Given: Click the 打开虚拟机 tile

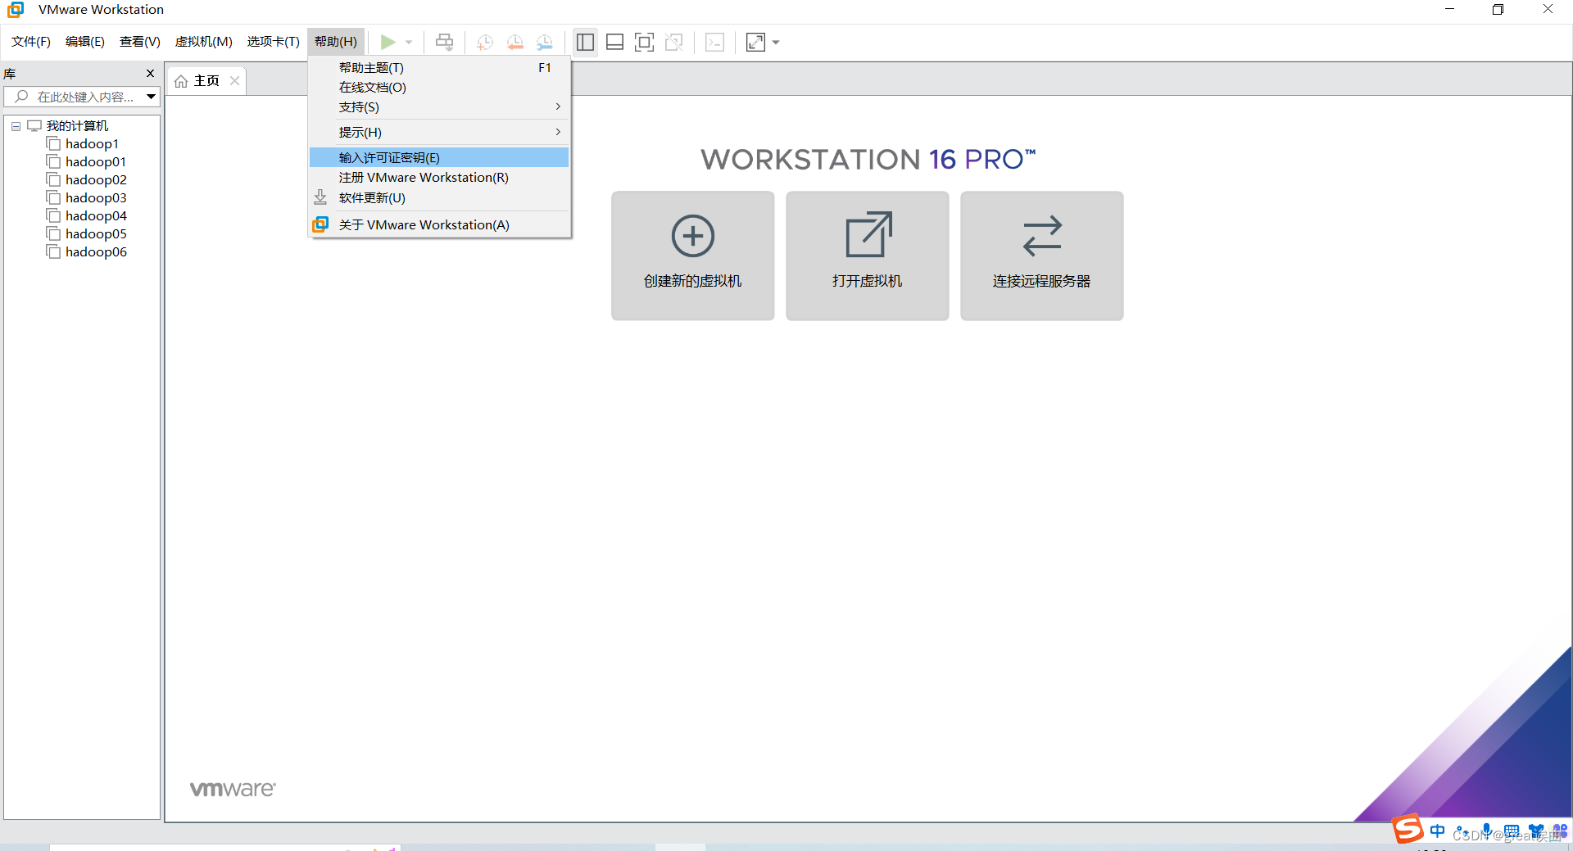Looking at the screenshot, I should click(868, 256).
